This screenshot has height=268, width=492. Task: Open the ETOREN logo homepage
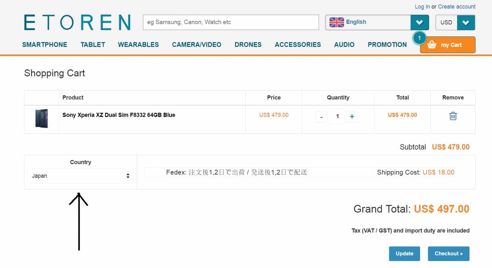[78, 22]
